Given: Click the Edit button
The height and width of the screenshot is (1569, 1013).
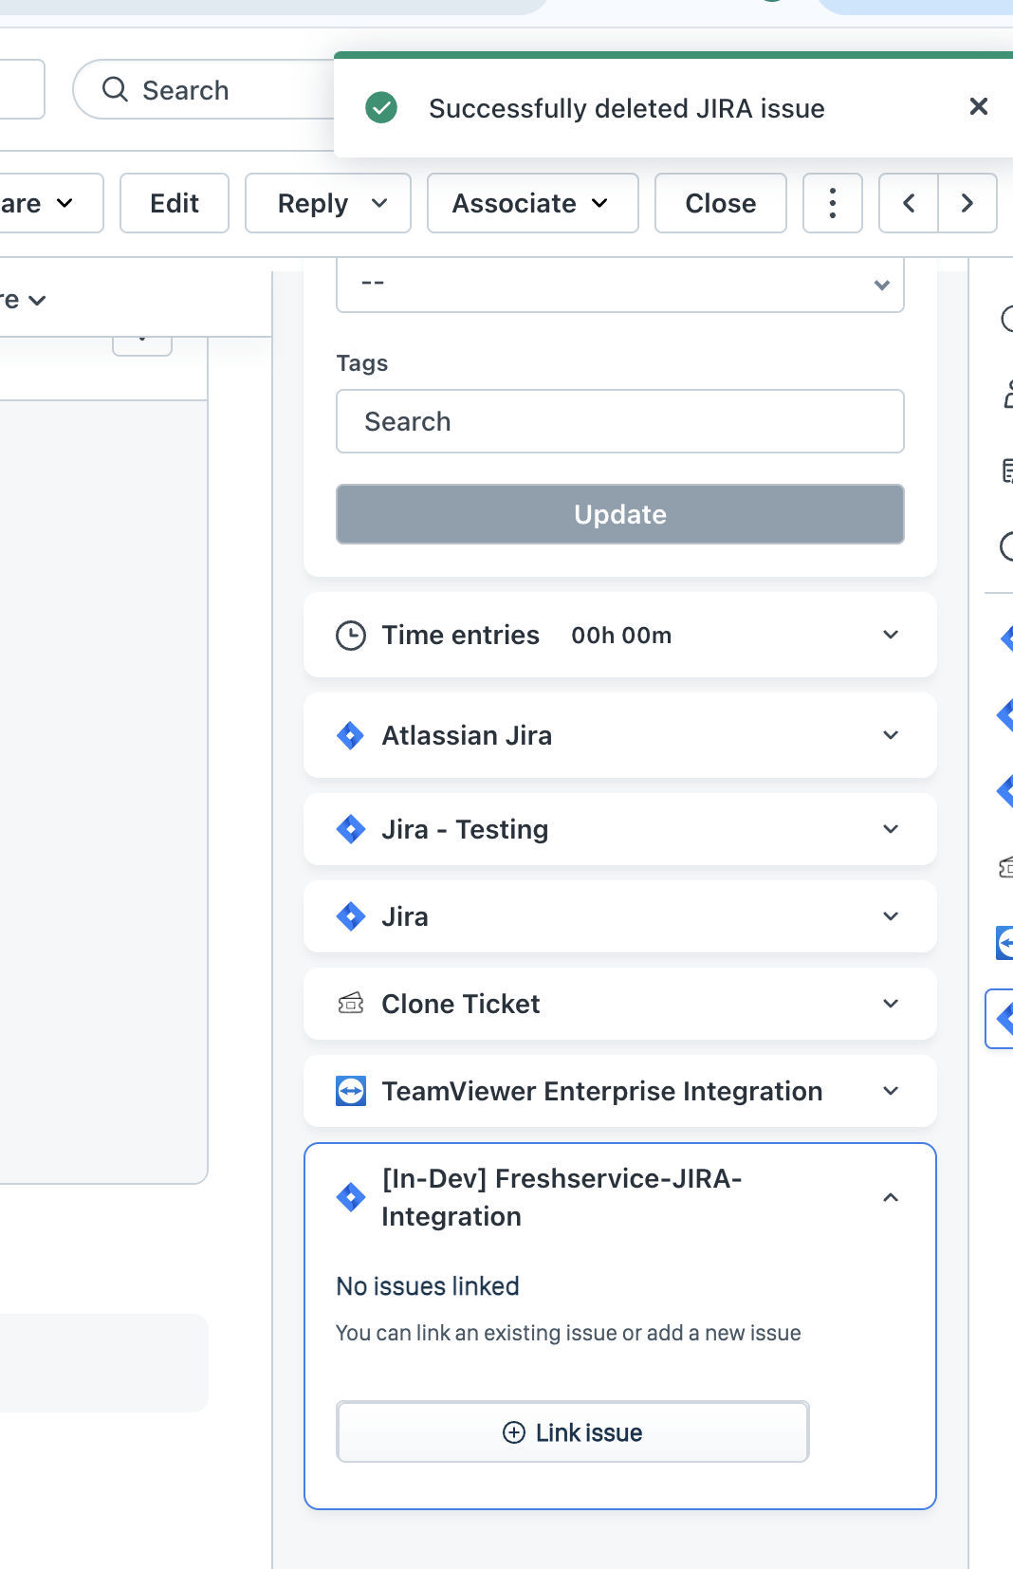Looking at the screenshot, I should [175, 203].
